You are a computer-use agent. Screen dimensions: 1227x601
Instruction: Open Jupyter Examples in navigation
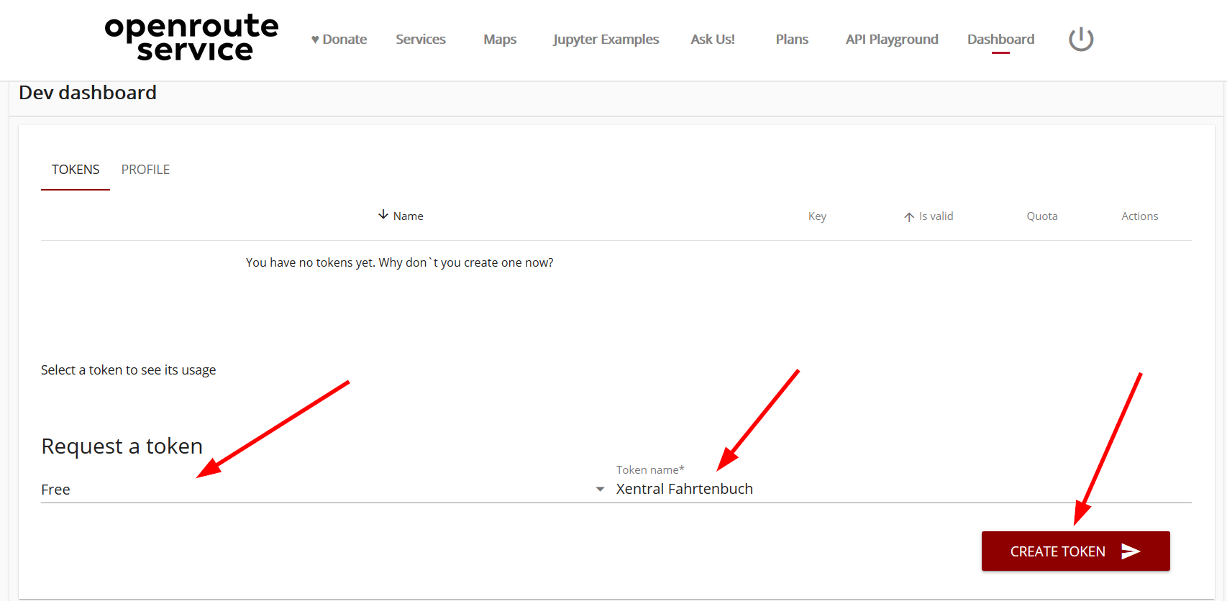[606, 40]
